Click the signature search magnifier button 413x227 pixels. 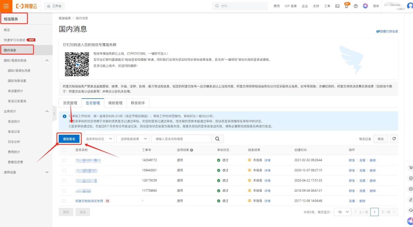(x=218, y=139)
